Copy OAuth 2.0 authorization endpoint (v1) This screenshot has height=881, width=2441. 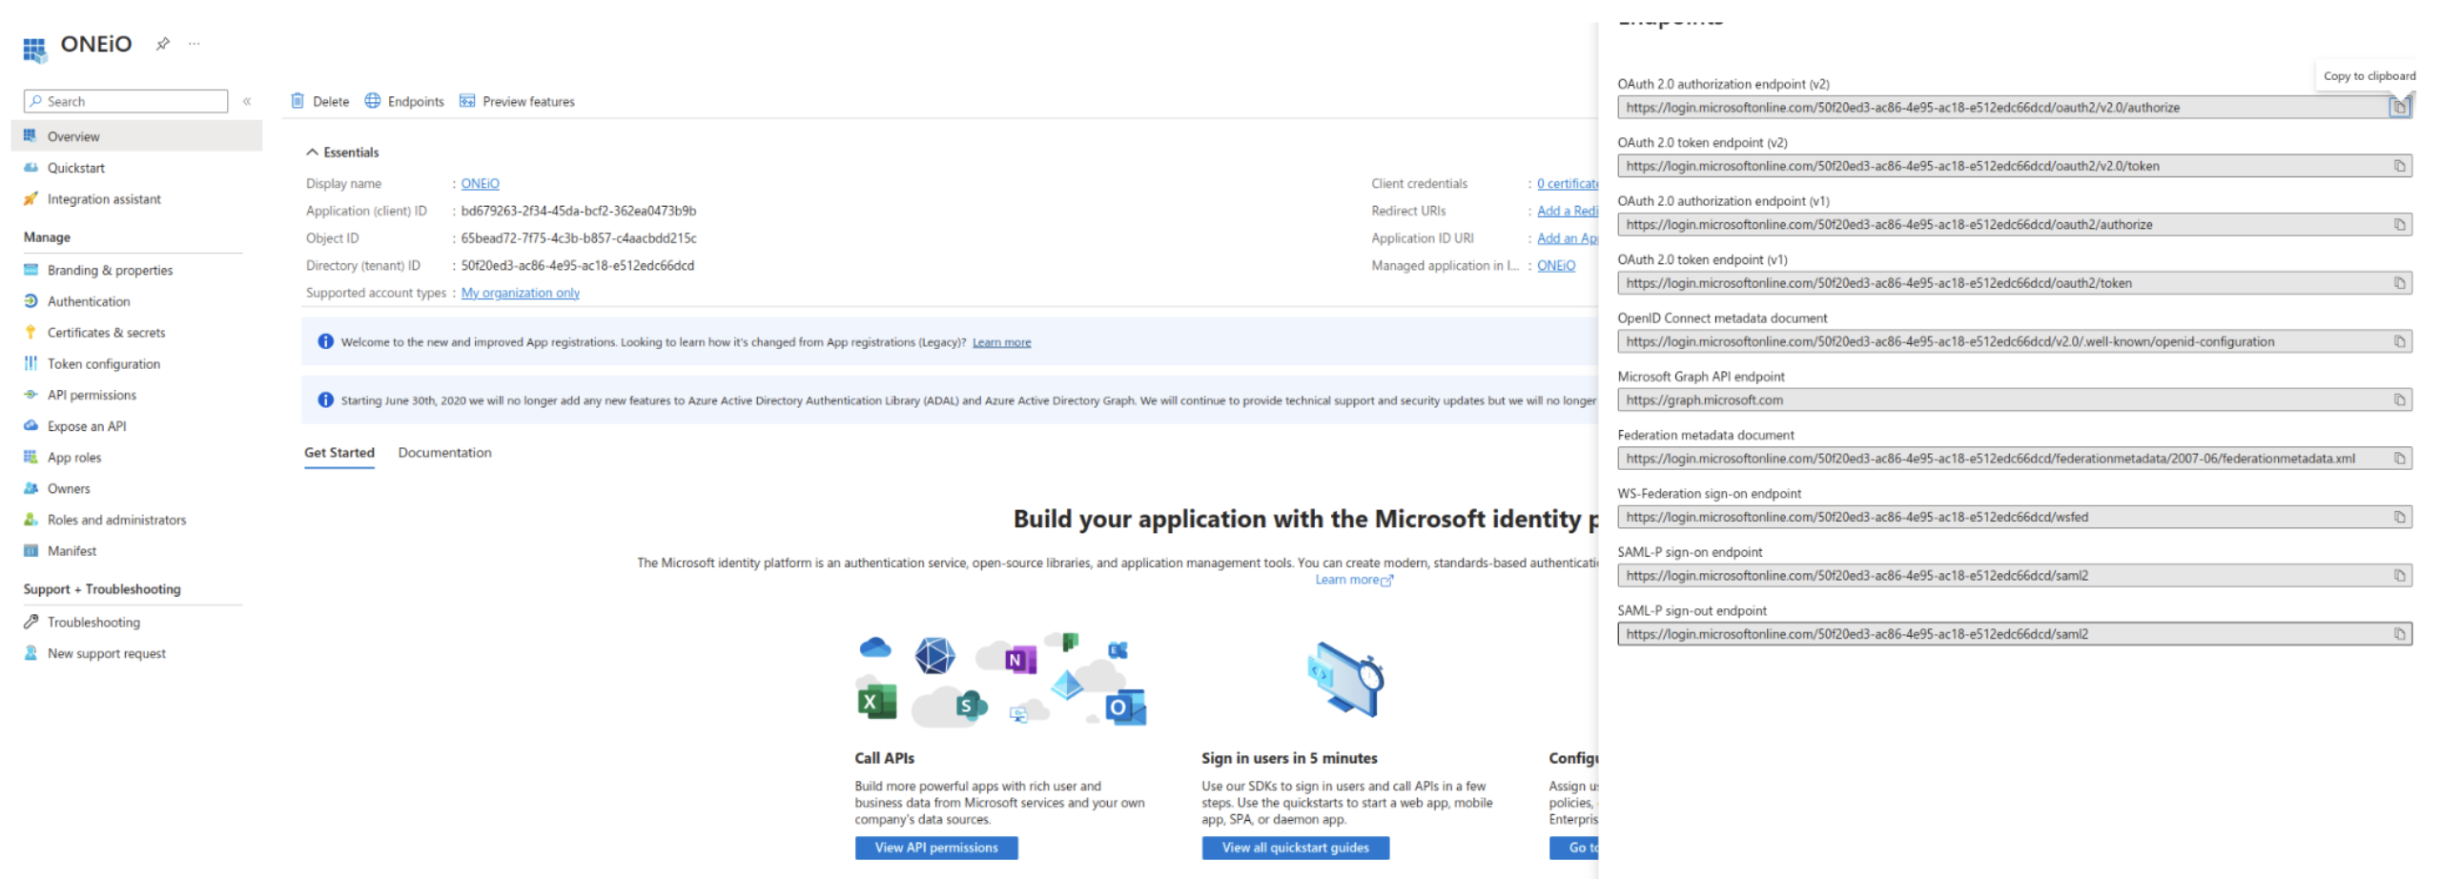click(2398, 225)
